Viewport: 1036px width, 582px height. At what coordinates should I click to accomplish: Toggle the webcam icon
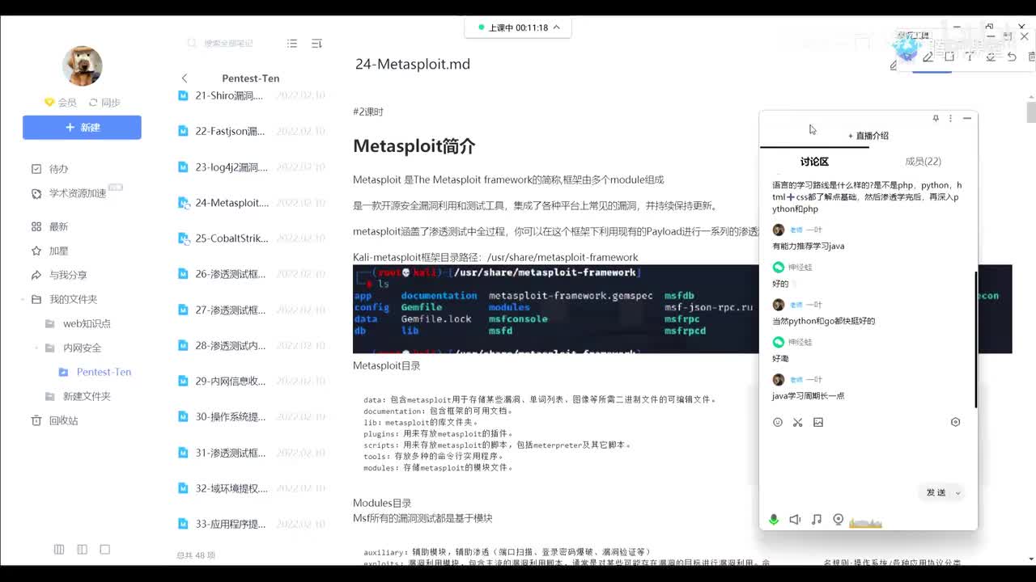[x=839, y=520]
